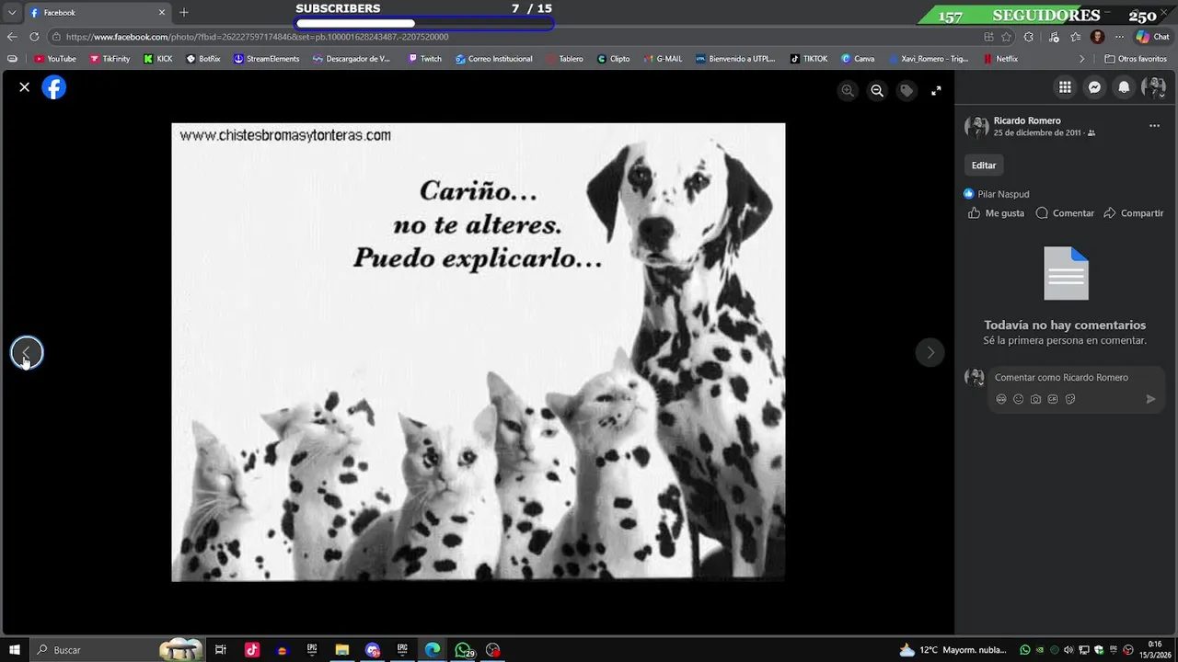Open G-MAIL bookmark
Image resolution: width=1178 pixels, height=662 pixels.
663,59
